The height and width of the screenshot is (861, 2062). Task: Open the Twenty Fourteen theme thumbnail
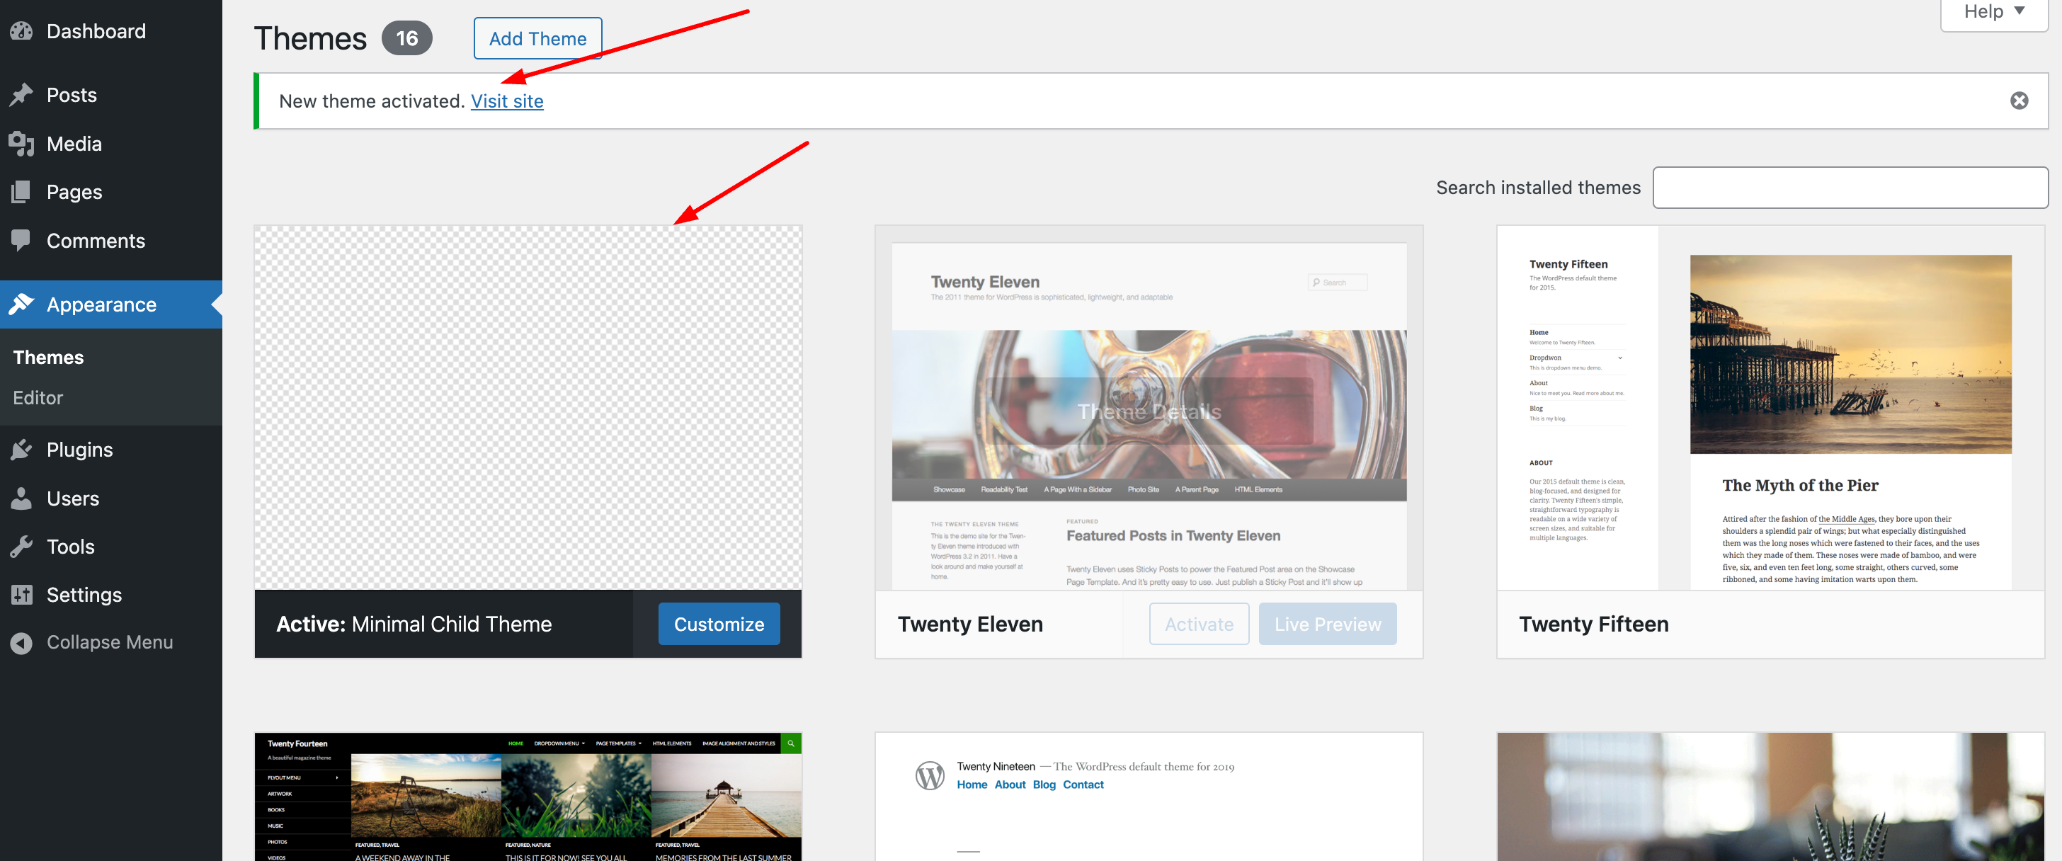tap(528, 797)
